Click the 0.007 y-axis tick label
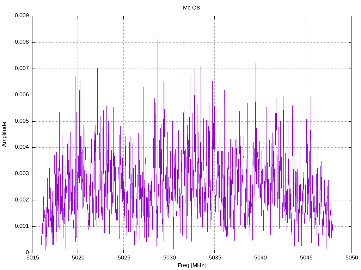Viewport: 361px width, 270px height. [22, 69]
